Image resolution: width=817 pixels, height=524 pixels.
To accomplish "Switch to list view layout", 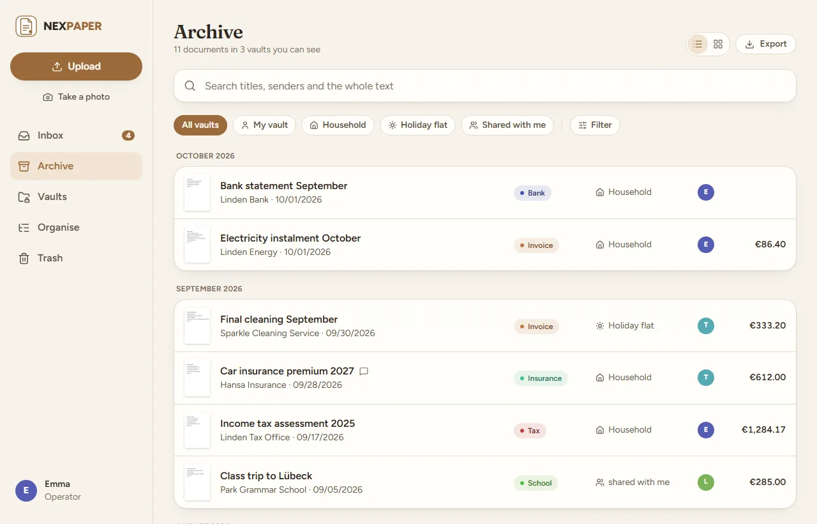I will (698, 44).
